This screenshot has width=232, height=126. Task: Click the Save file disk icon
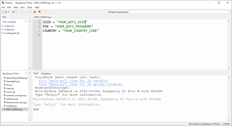point(9,12)
